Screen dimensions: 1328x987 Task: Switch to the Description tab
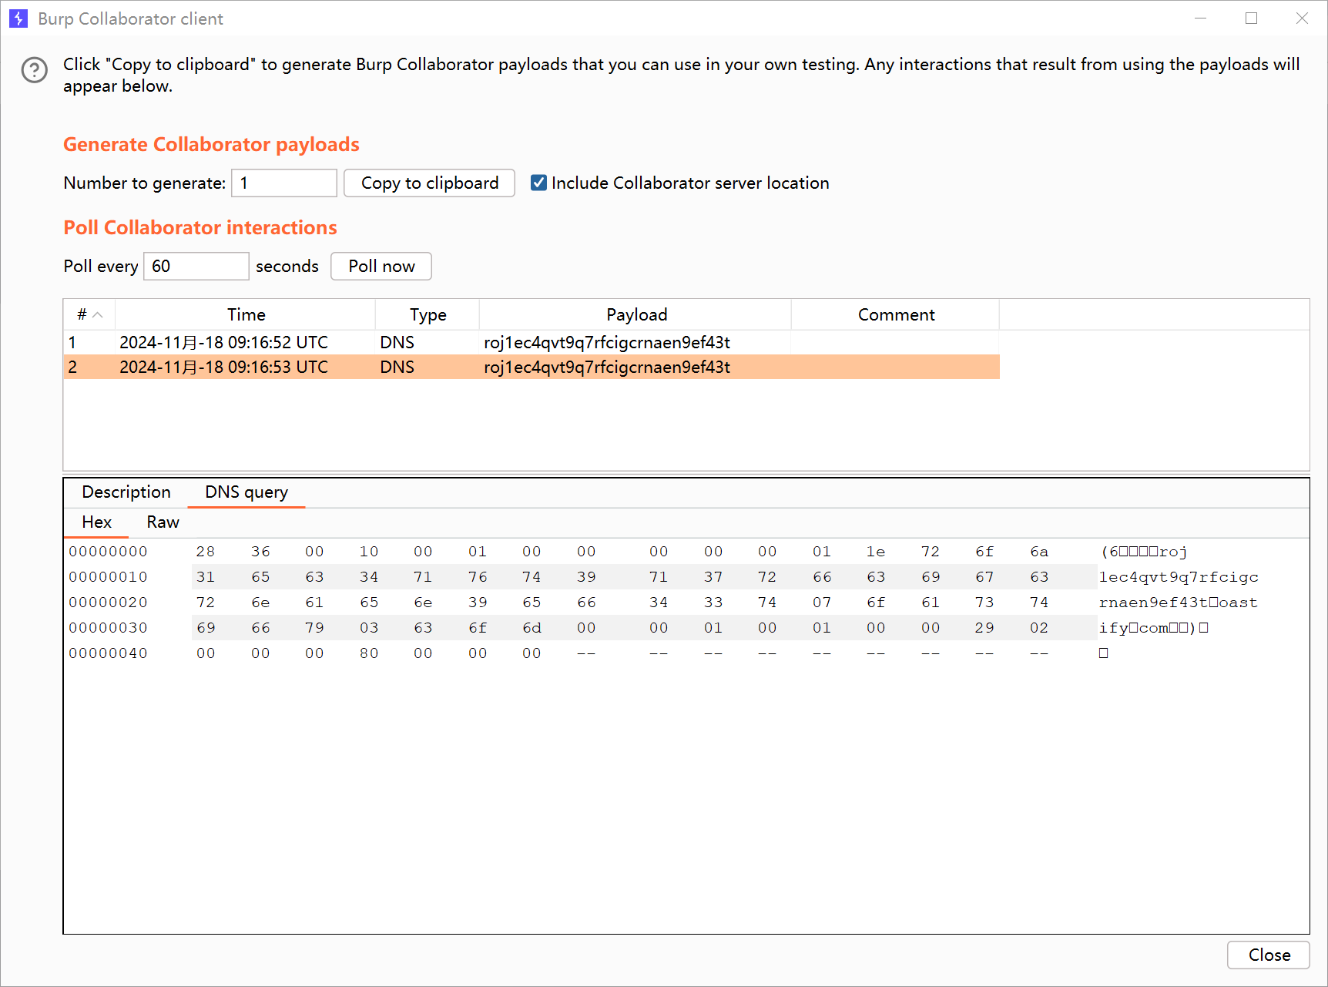(126, 492)
